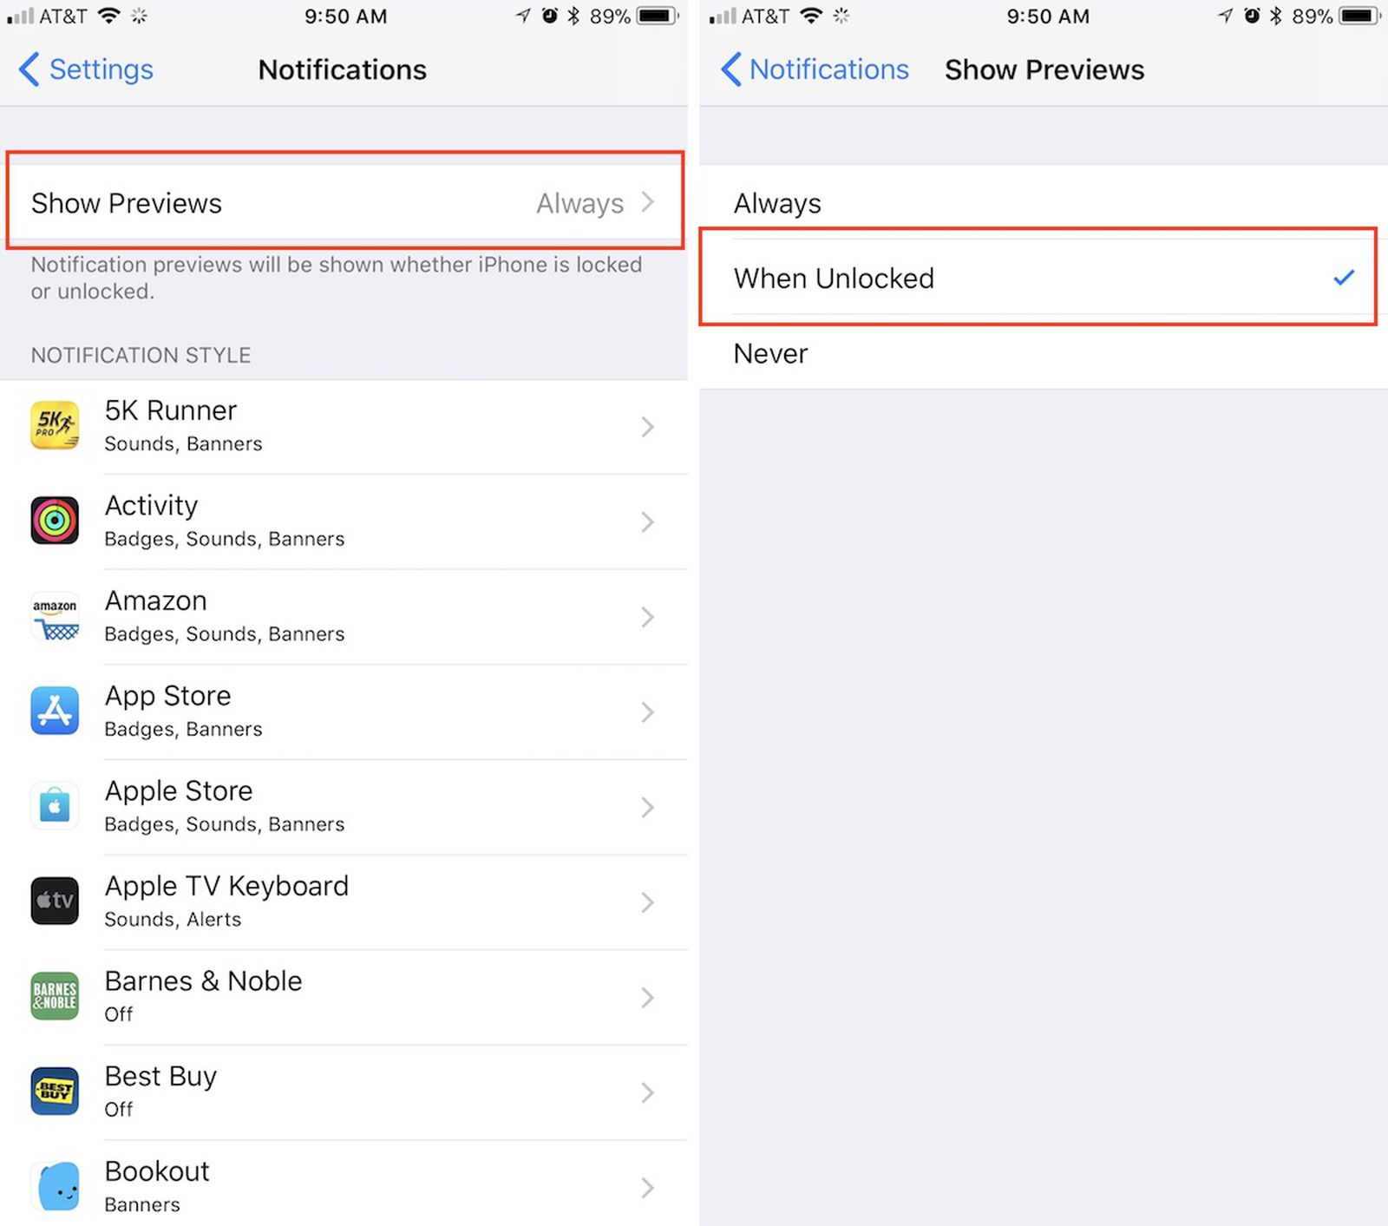Expand Apple TV Keyboard row chevron

(x=647, y=901)
